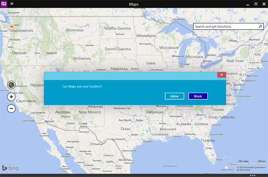Click the Nebraska map label
The height and width of the screenshot is (177, 268).
119,69
